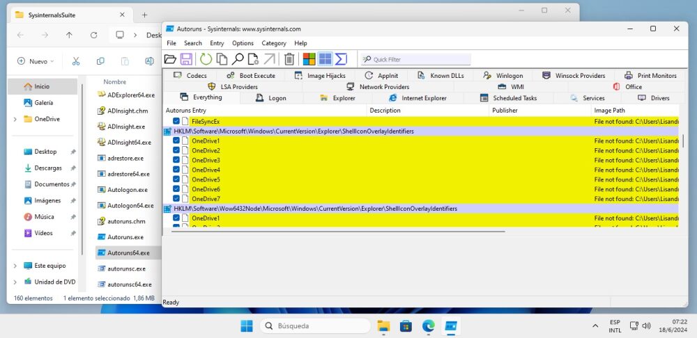Screen dimensions: 697x338
Task: Switch to the Known DLLs tab
Action: (x=441, y=75)
